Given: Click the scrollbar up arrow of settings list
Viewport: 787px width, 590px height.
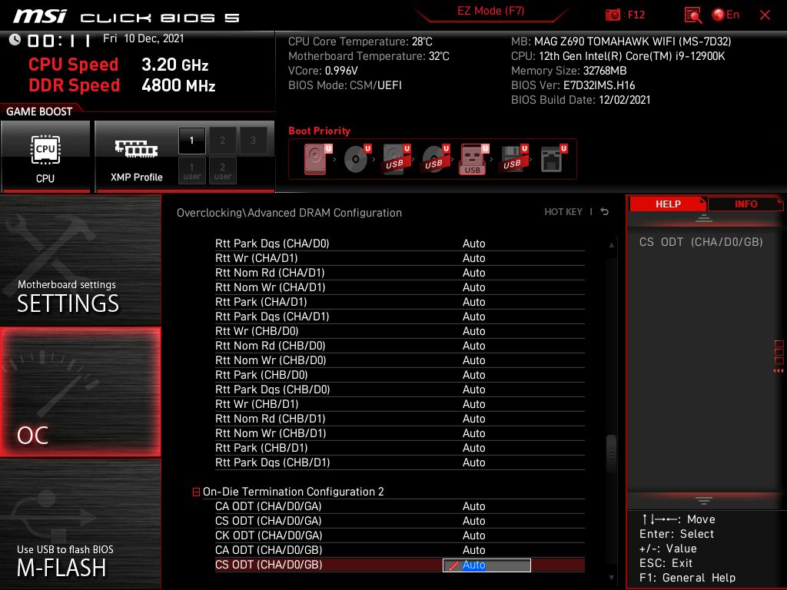Looking at the screenshot, I should click(611, 245).
